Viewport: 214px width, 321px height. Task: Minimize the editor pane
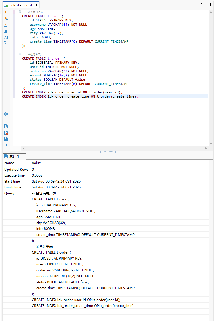pos(203,4)
